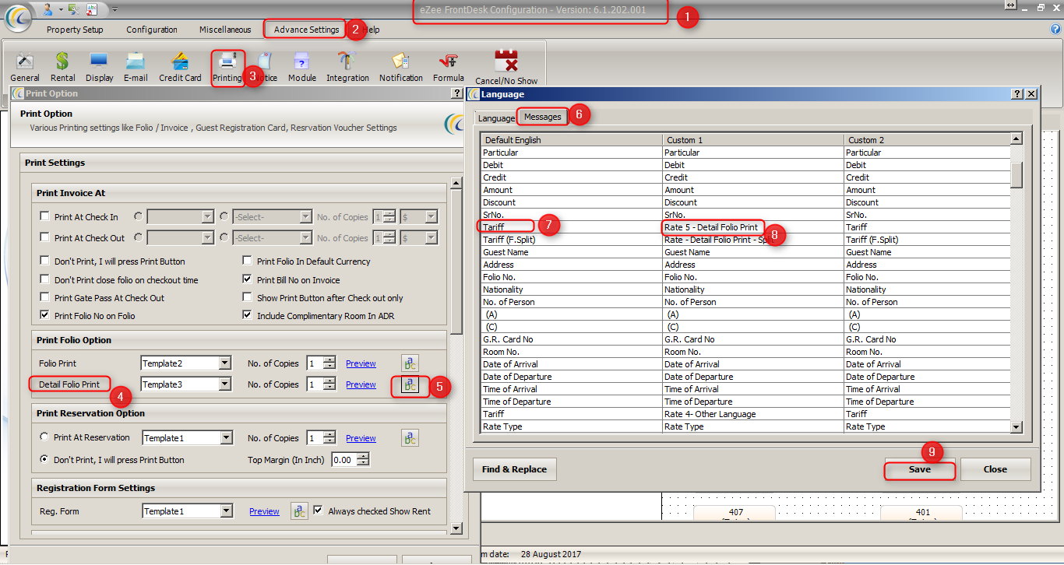Click Find & Replace button
1064x565 pixels.
pyautogui.click(x=514, y=469)
